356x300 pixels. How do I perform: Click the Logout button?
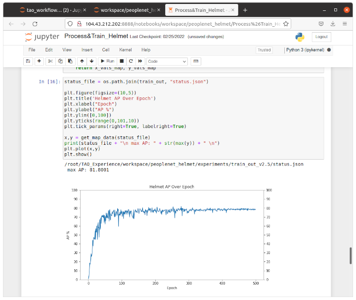tap(321, 37)
